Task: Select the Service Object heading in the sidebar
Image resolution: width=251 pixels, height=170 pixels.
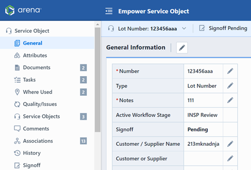Action: [32, 31]
